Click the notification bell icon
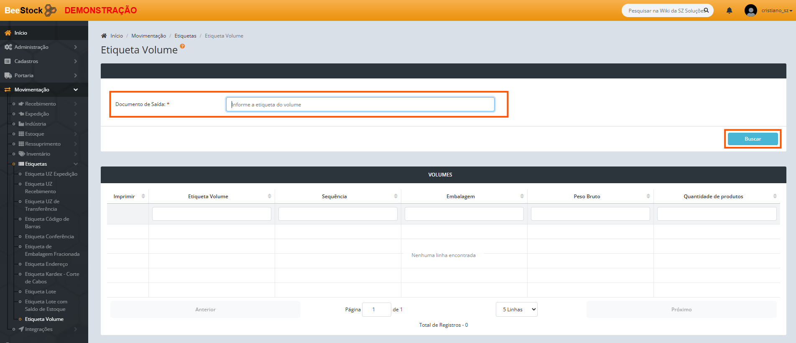Screen dimensions: 796x343 tap(729, 11)
